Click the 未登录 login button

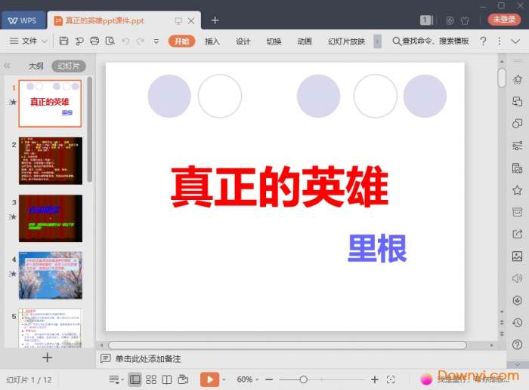[x=503, y=20]
